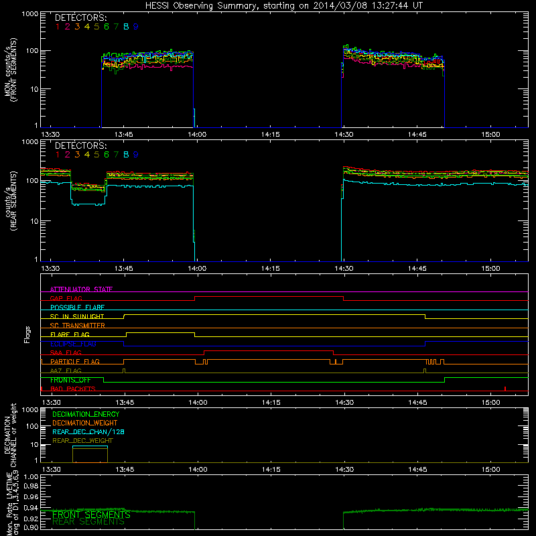This screenshot has height=536, width=536.
Task: Click the 13:30 tick under decimation plot
Action: coord(52,470)
